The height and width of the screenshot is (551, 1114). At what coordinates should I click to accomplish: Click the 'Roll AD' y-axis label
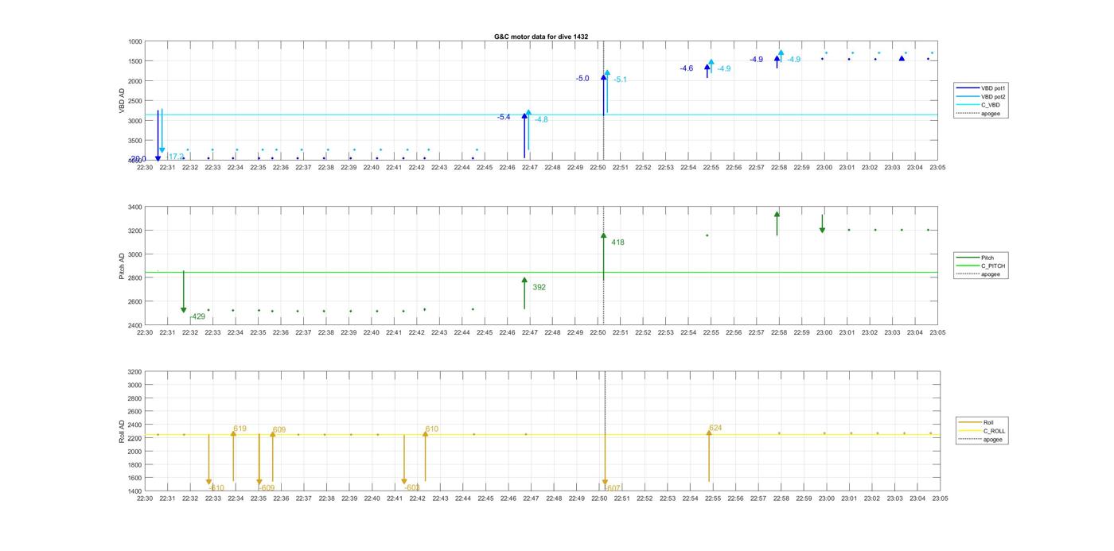point(123,432)
